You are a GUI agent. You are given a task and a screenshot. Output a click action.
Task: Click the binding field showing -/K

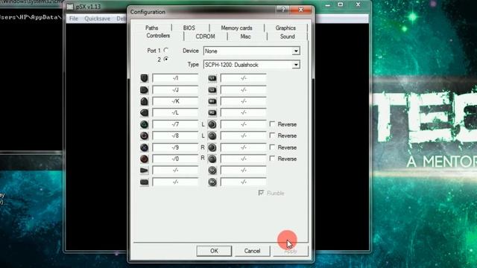point(175,101)
